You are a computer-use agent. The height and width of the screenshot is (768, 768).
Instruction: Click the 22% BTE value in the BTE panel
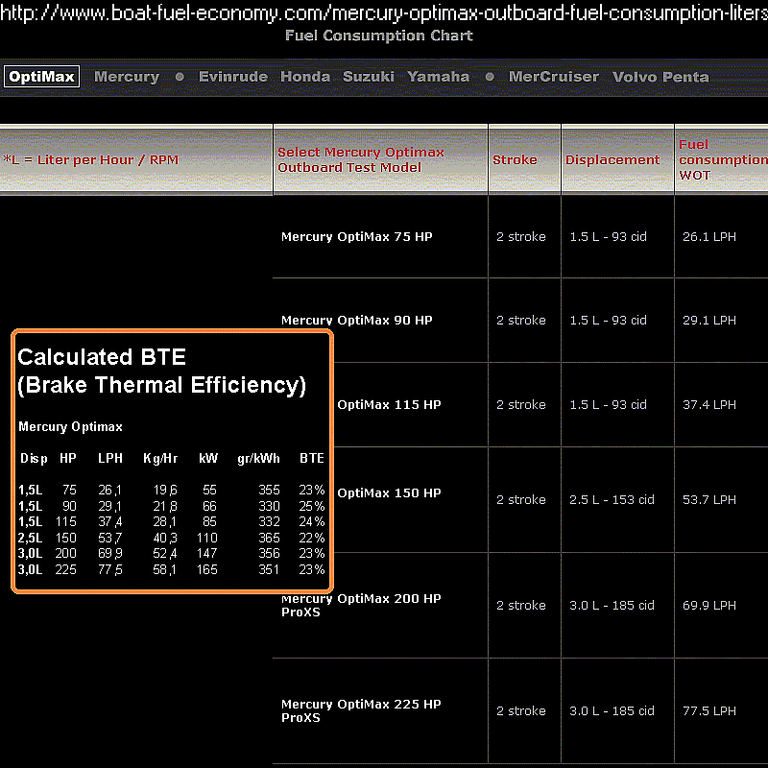click(312, 538)
